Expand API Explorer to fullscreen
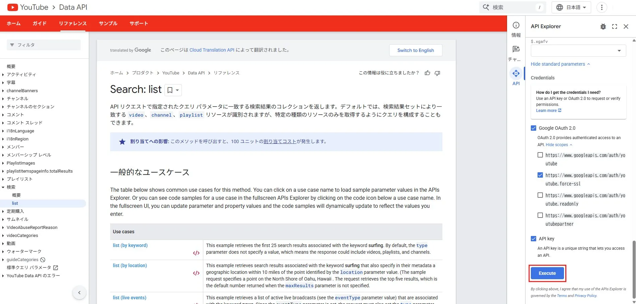Screen dimensions: 636x304 615,26
